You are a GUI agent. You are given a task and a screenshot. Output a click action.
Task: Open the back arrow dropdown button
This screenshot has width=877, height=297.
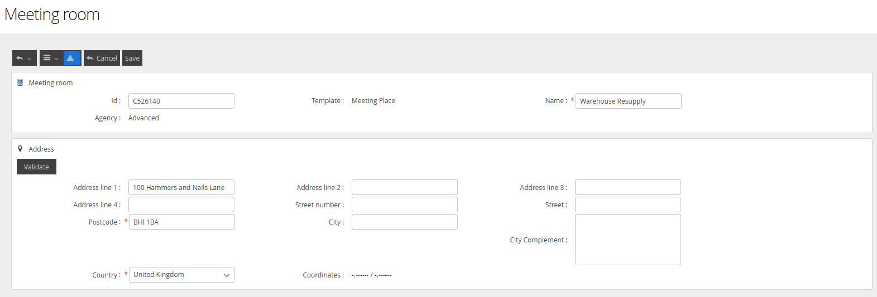[x=24, y=58]
